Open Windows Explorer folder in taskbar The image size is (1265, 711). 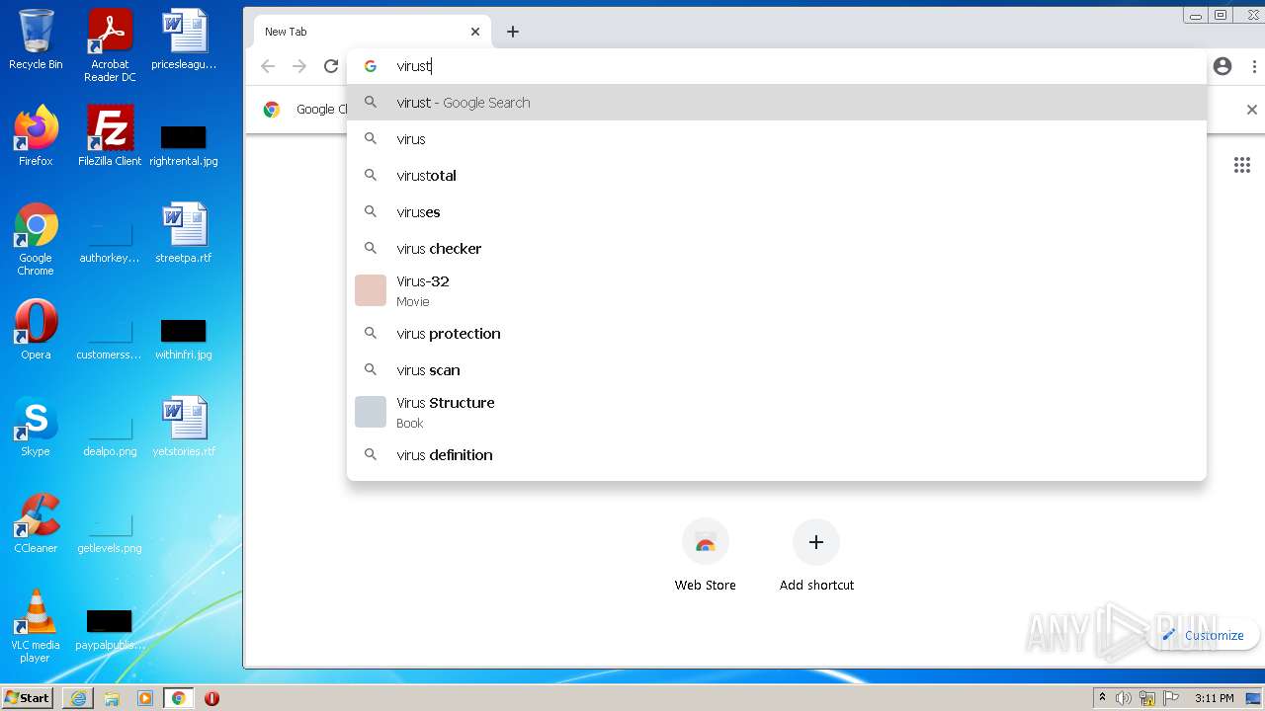point(112,698)
